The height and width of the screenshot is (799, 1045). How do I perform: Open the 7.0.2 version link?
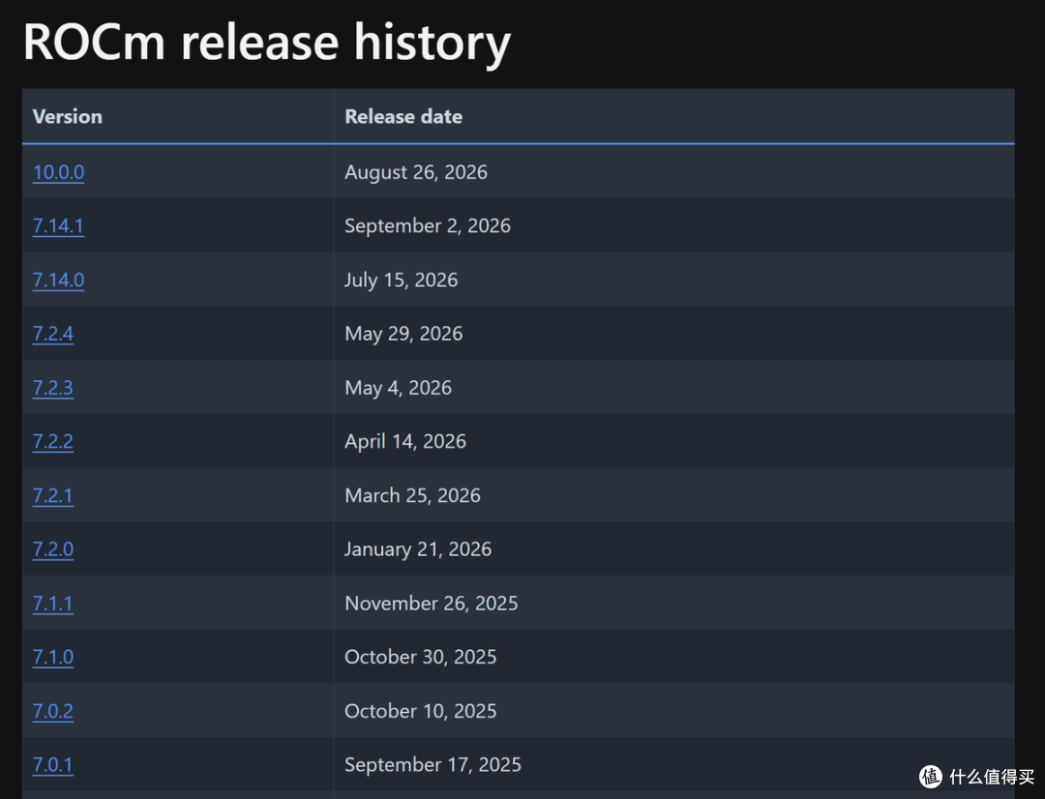tap(53, 711)
